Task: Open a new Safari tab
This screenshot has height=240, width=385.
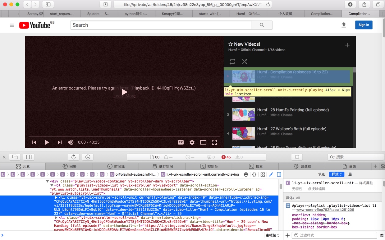Action: [383, 14]
